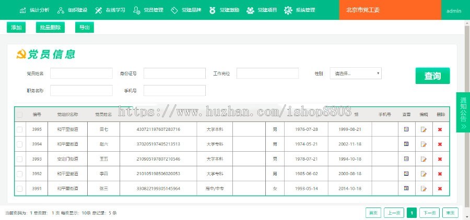
Task: Click the 批量删除 button
Action: tap(50, 28)
